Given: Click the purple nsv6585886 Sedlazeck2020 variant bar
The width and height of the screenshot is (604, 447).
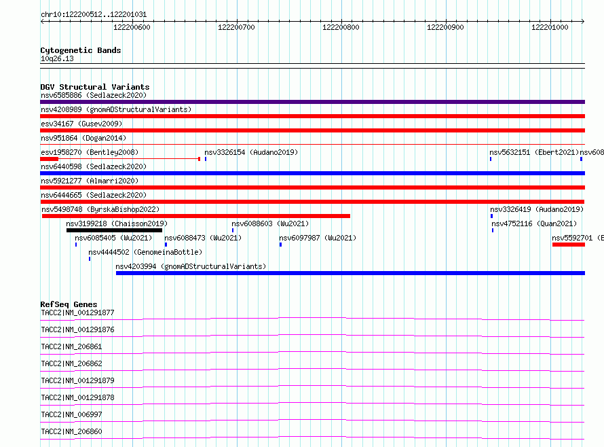Looking at the screenshot, I should click(x=312, y=102).
